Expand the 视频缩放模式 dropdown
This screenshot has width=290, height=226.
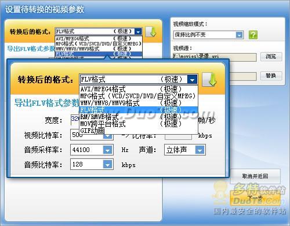[239, 35]
